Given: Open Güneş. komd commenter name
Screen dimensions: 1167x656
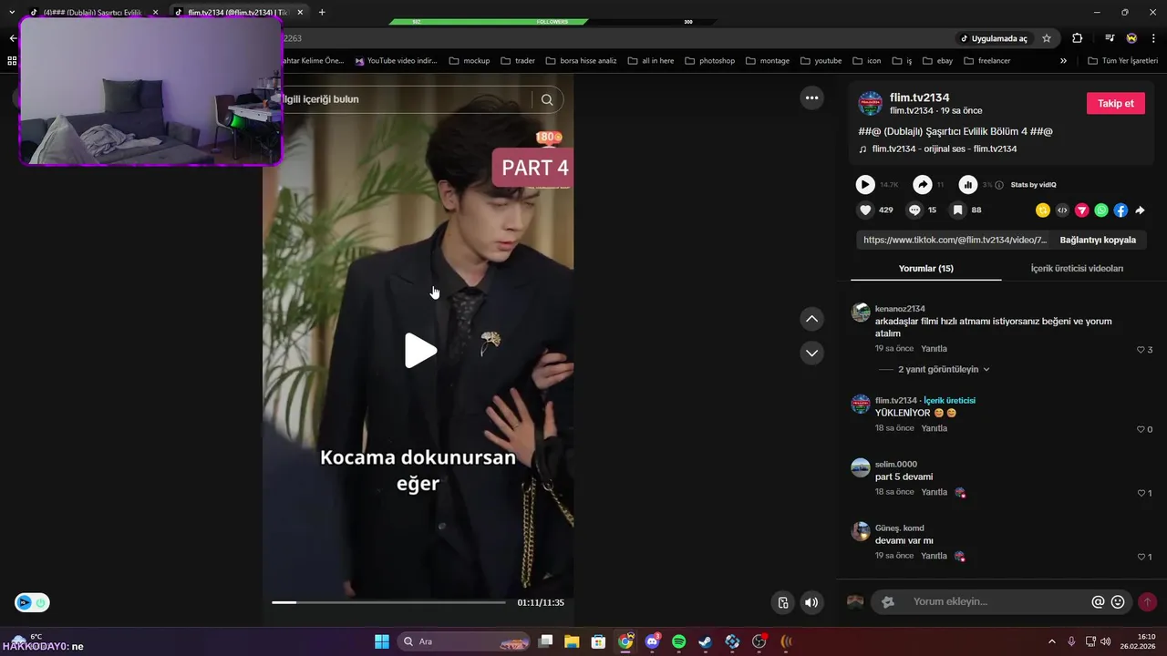Looking at the screenshot, I should (x=899, y=528).
